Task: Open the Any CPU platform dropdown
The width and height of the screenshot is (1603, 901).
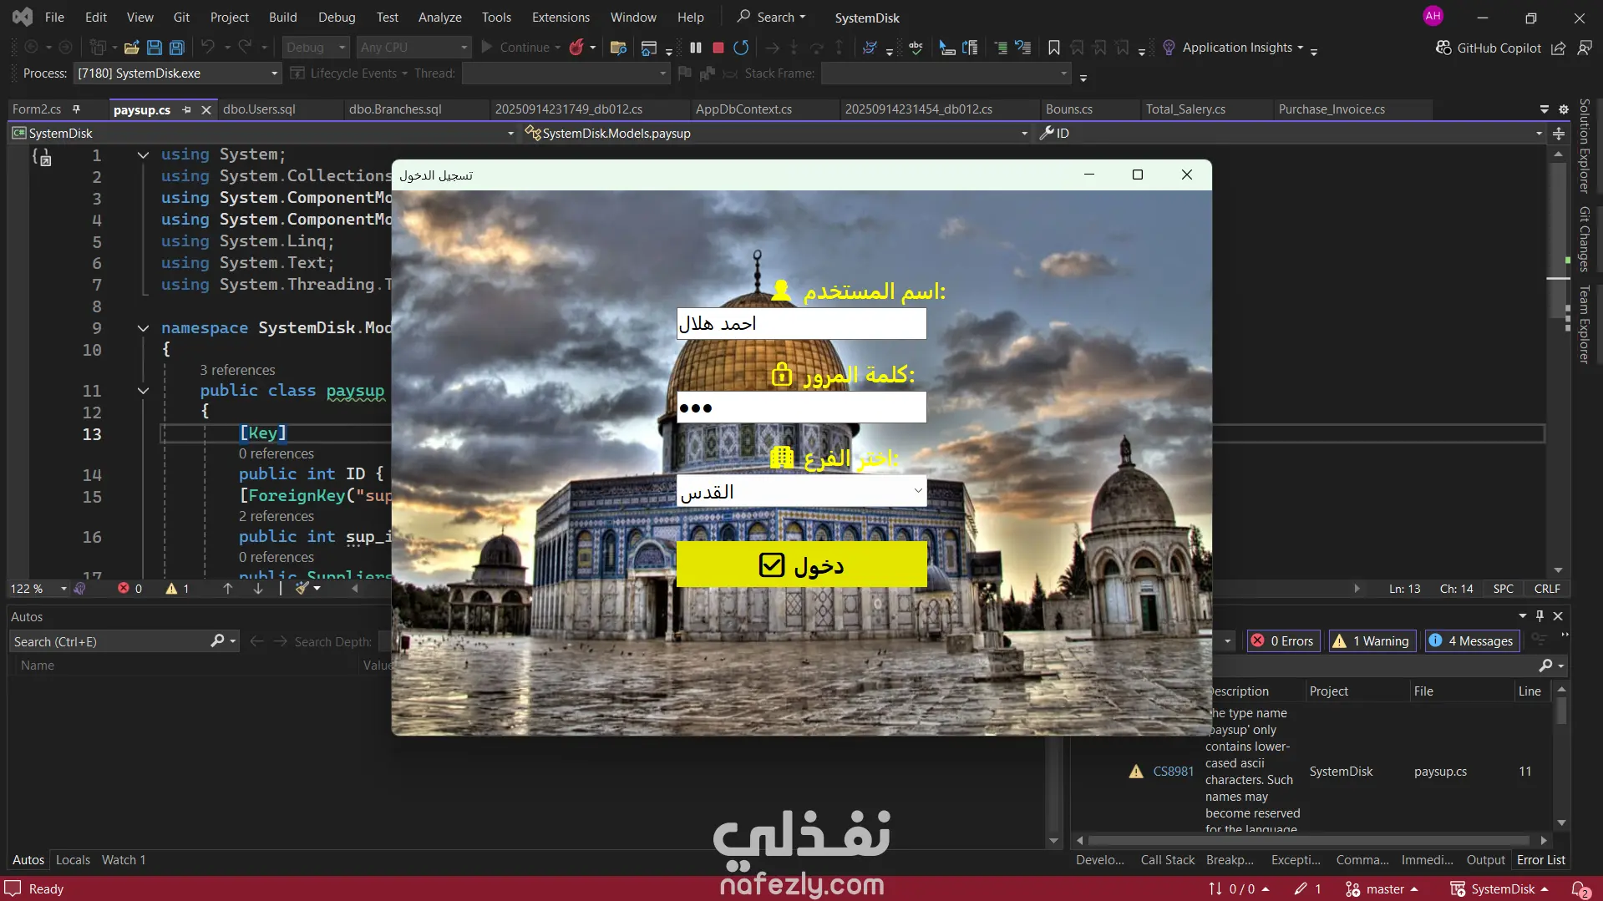Action: point(413,48)
